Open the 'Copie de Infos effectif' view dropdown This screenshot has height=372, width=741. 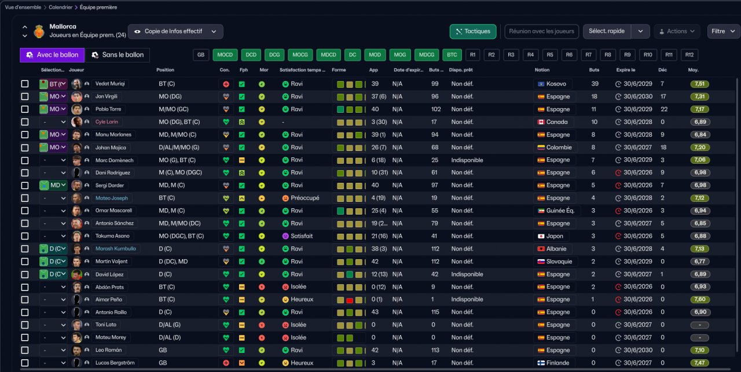point(175,31)
